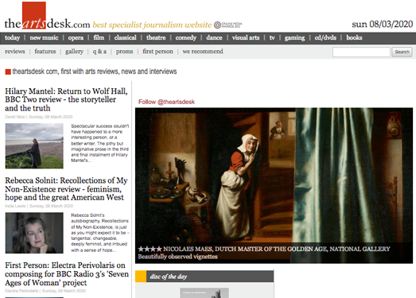Screen dimensions: 416x298
Task: Open the comedy section
Action: coord(186,37)
